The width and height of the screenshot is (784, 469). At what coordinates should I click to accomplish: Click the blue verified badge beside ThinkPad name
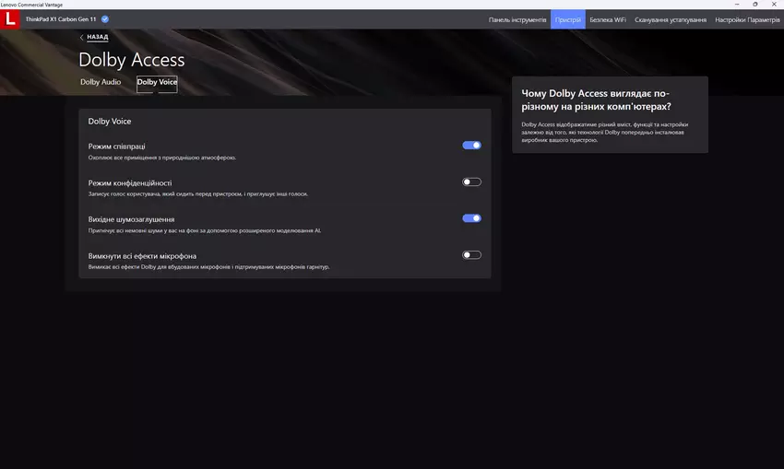[105, 19]
